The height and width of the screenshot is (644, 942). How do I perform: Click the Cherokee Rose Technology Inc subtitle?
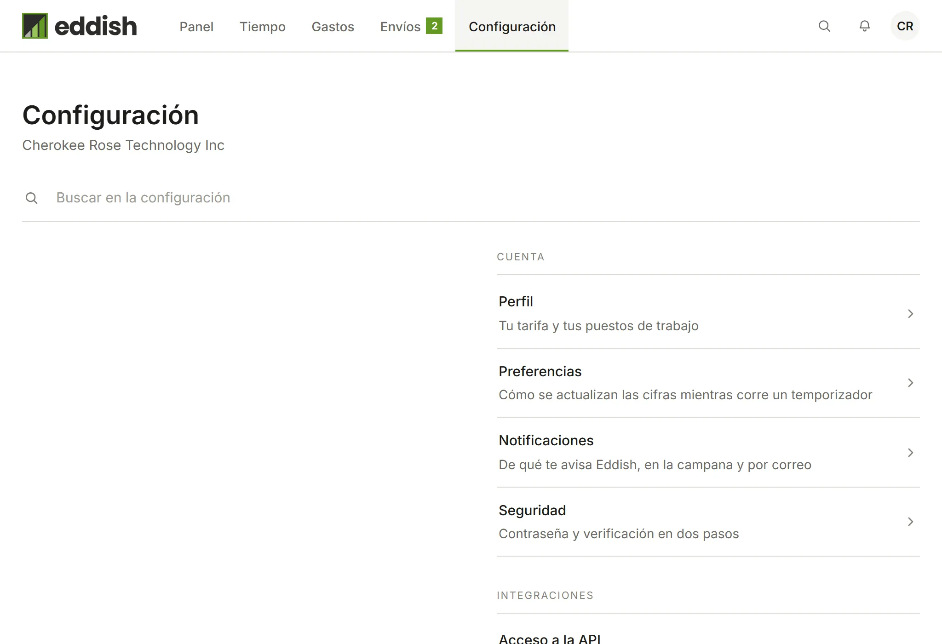(123, 145)
